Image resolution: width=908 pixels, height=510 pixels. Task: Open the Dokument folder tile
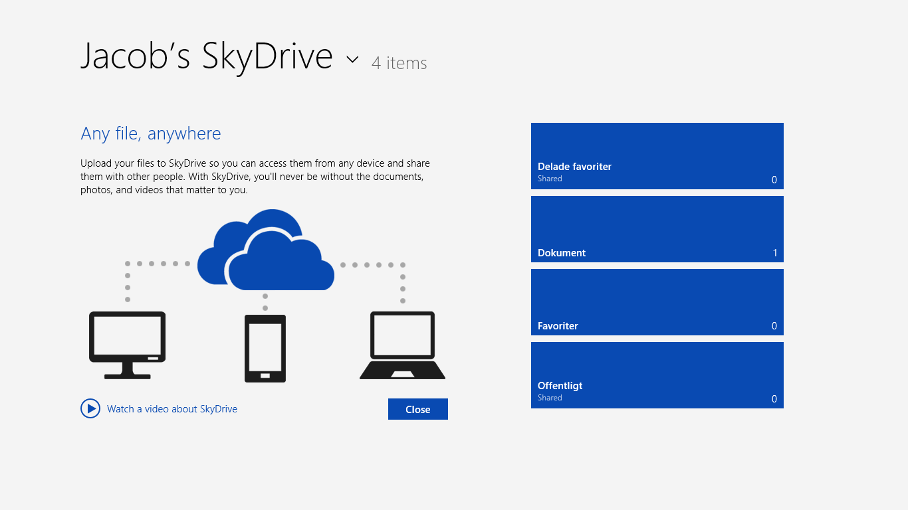(x=657, y=229)
